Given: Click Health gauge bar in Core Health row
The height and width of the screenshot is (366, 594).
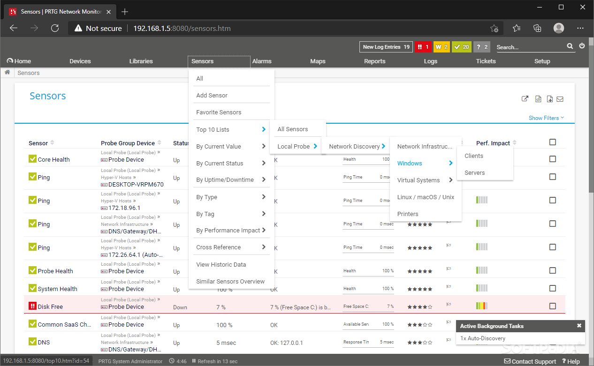Looking at the screenshot, I should click(x=367, y=160).
